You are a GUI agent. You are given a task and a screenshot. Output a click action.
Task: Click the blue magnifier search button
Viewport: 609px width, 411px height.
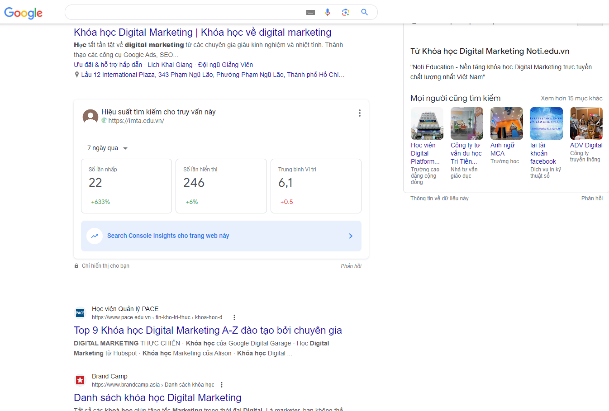pos(364,12)
